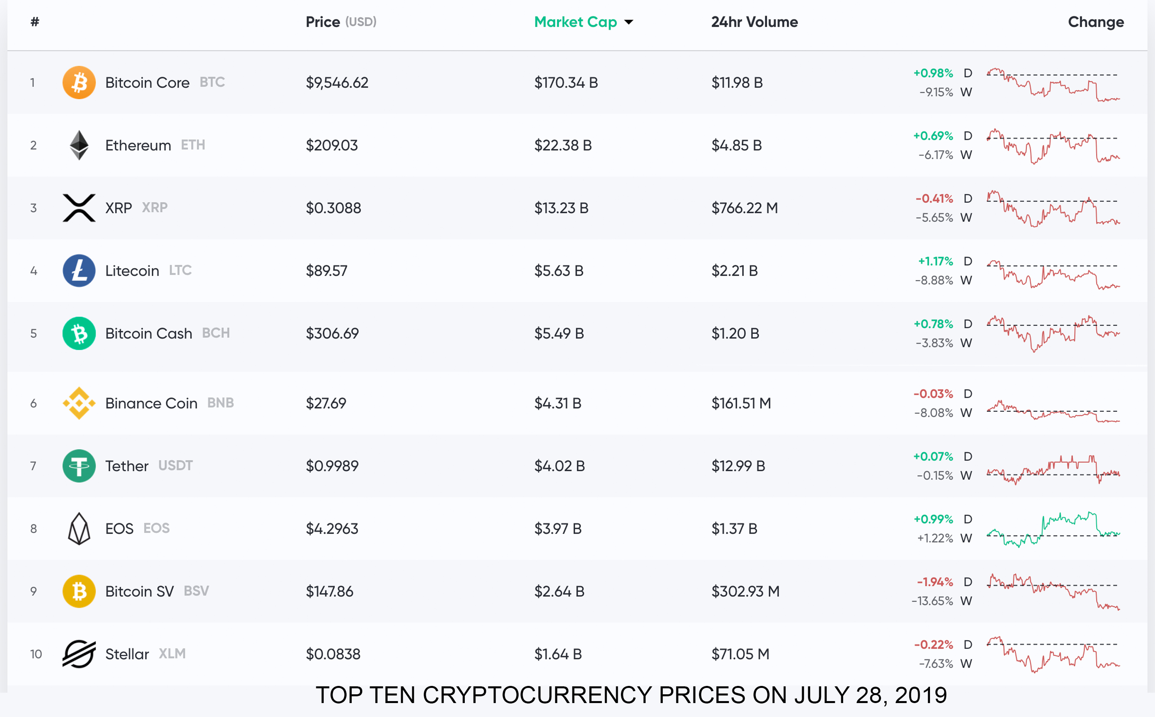Viewport: 1155px width, 717px height.
Task: Click the Tether weekly sparkline chart
Action: click(1053, 470)
